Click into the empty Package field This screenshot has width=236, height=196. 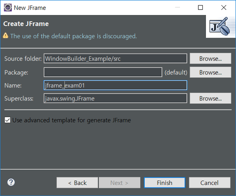pos(103,72)
